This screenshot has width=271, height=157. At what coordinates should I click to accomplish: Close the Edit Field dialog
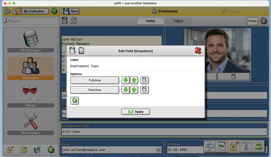198,51
